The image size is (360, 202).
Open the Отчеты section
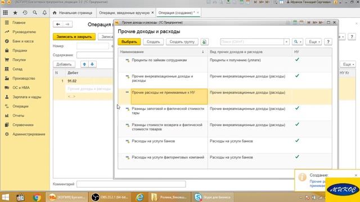[x=18, y=116]
